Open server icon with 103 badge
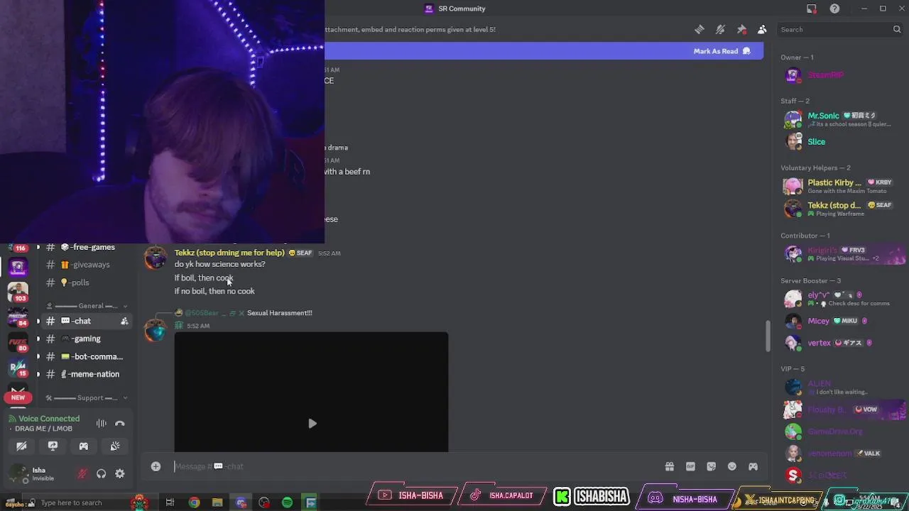Viewport: 909px width, 511px height. click(18, 292)
